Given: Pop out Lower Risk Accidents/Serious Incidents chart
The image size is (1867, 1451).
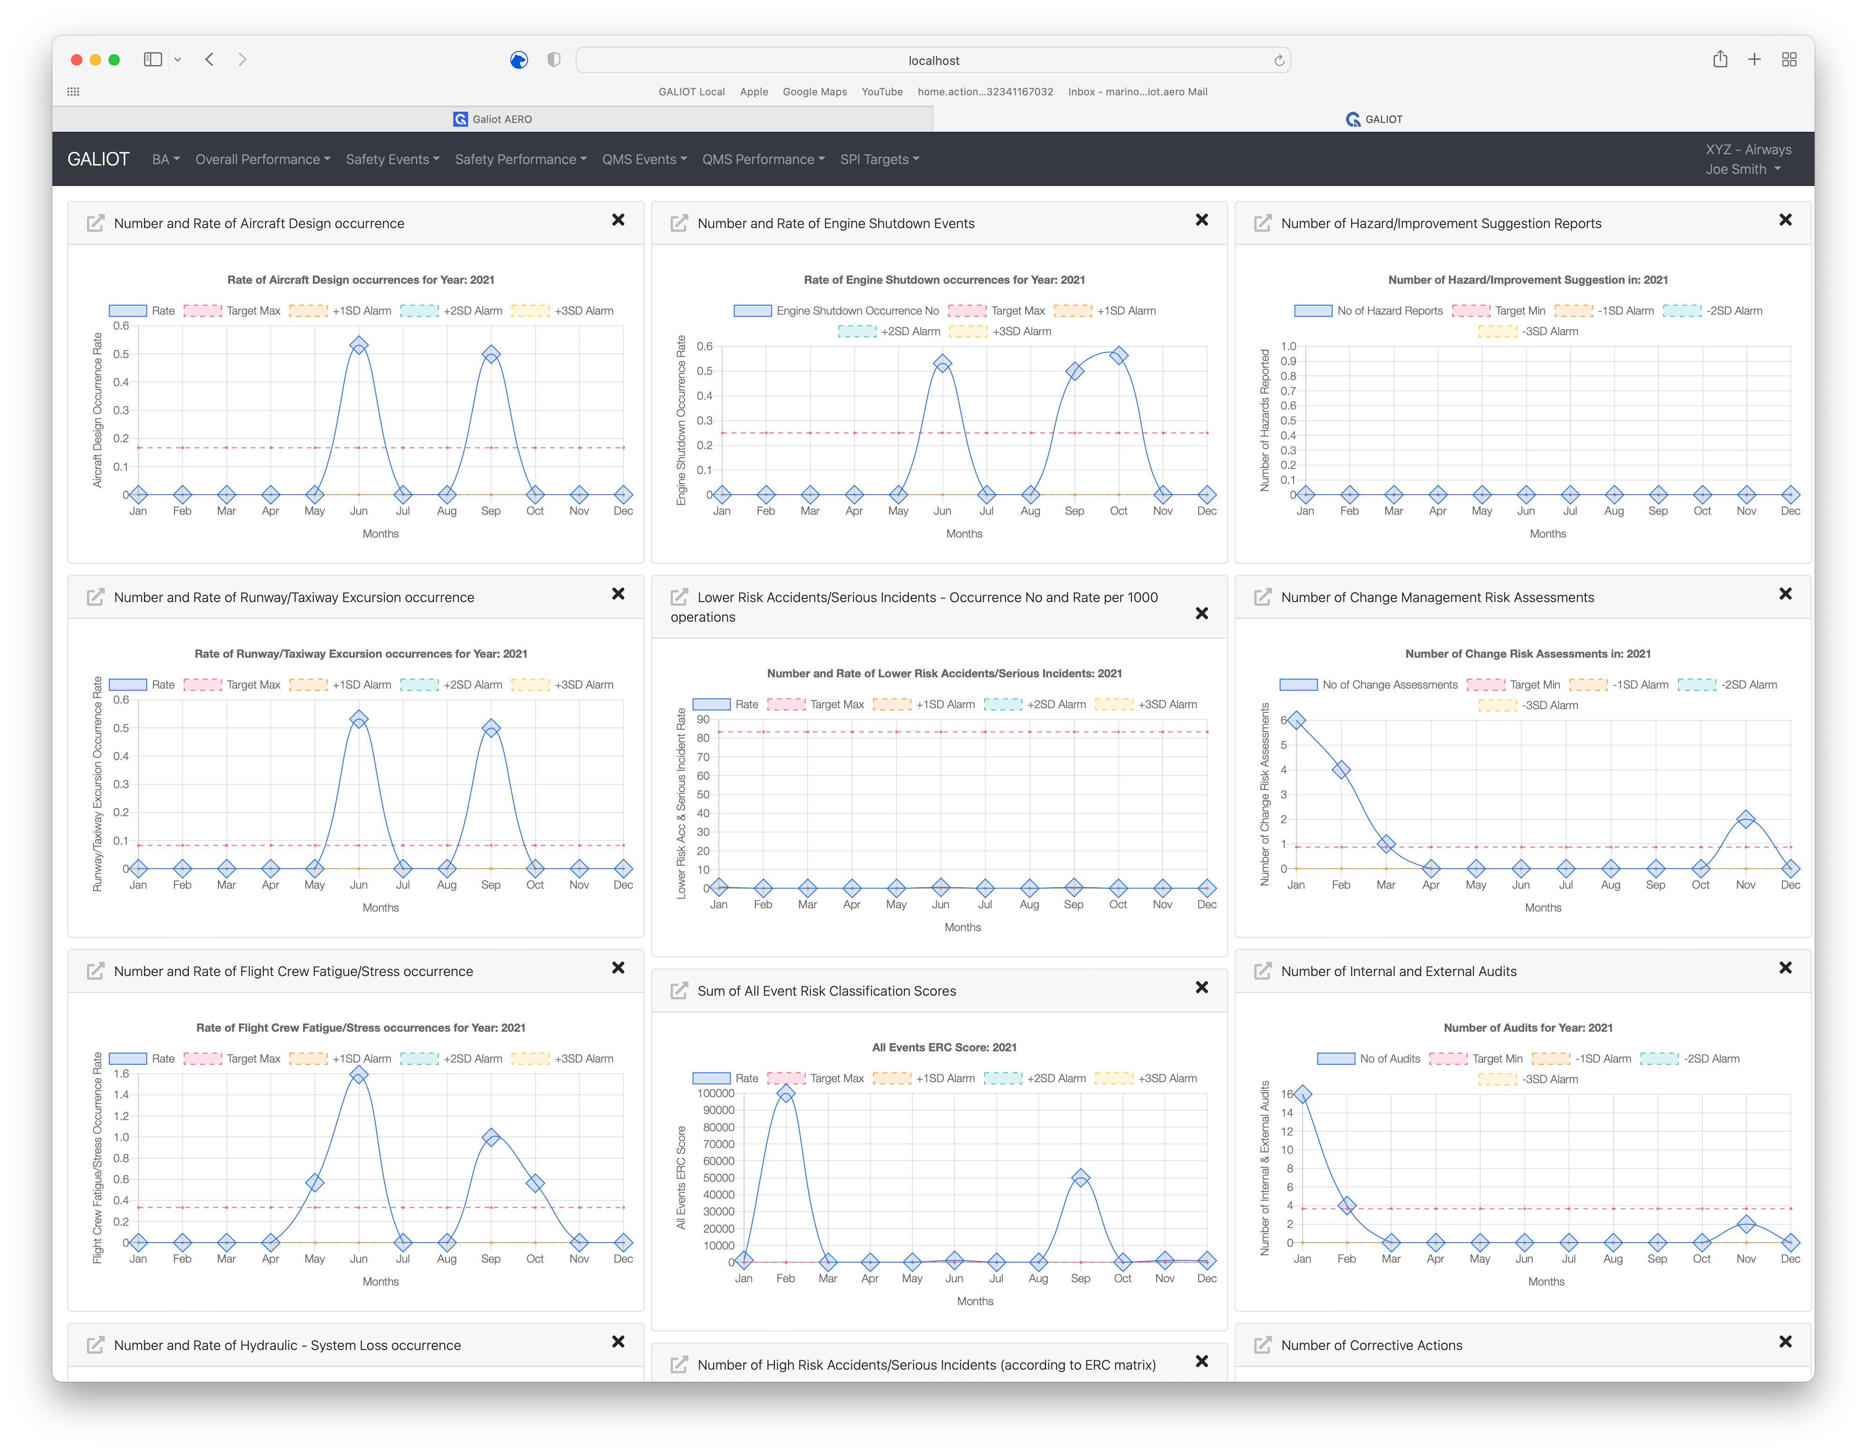Looking at the screenshot, I should (x=679, y=597).
